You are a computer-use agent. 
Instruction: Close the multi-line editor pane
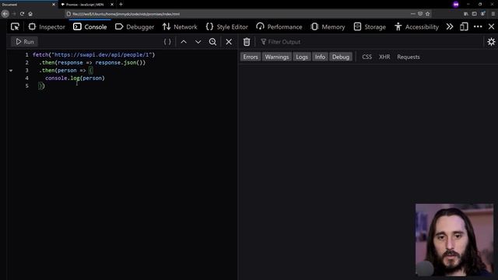[229, 41]
